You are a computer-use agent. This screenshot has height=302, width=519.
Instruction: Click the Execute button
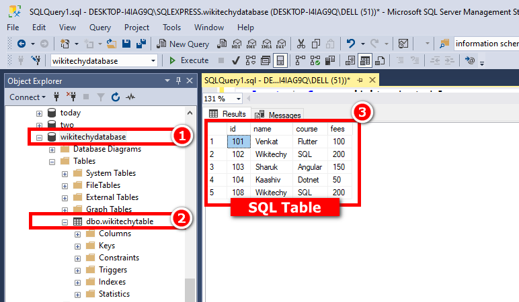[189, 60]
